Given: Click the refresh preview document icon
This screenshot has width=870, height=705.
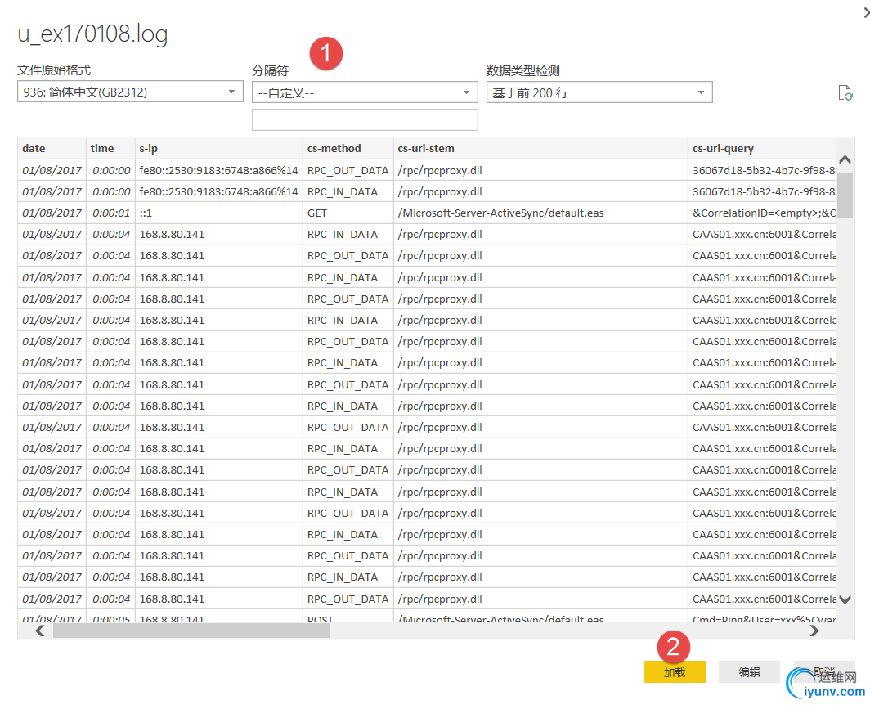Looking at the screenshot, I should coord(845,92).
